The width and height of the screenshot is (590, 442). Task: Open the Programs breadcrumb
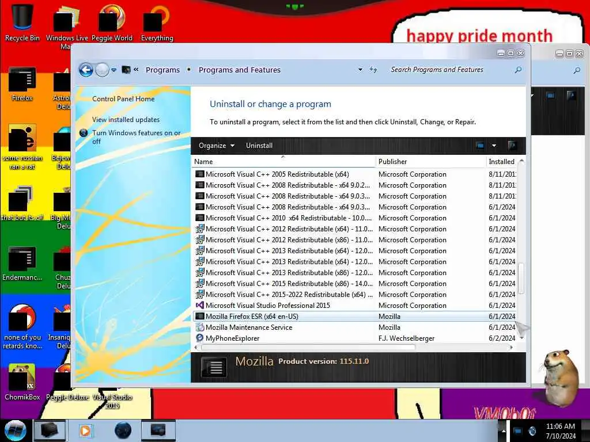coord(162,70)
